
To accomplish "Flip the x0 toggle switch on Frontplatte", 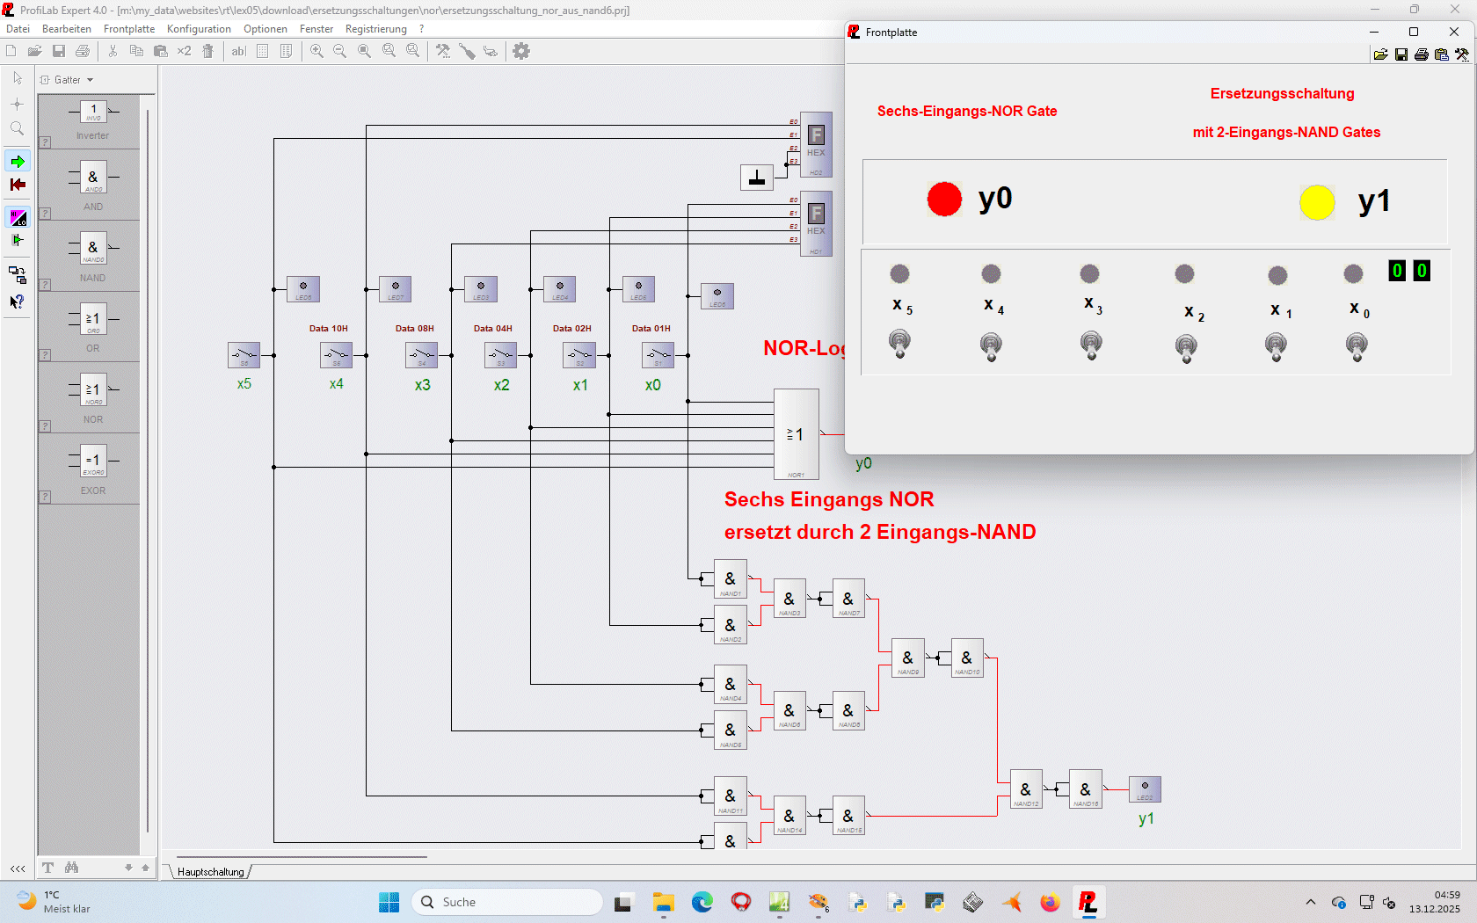I will 1357,346.
